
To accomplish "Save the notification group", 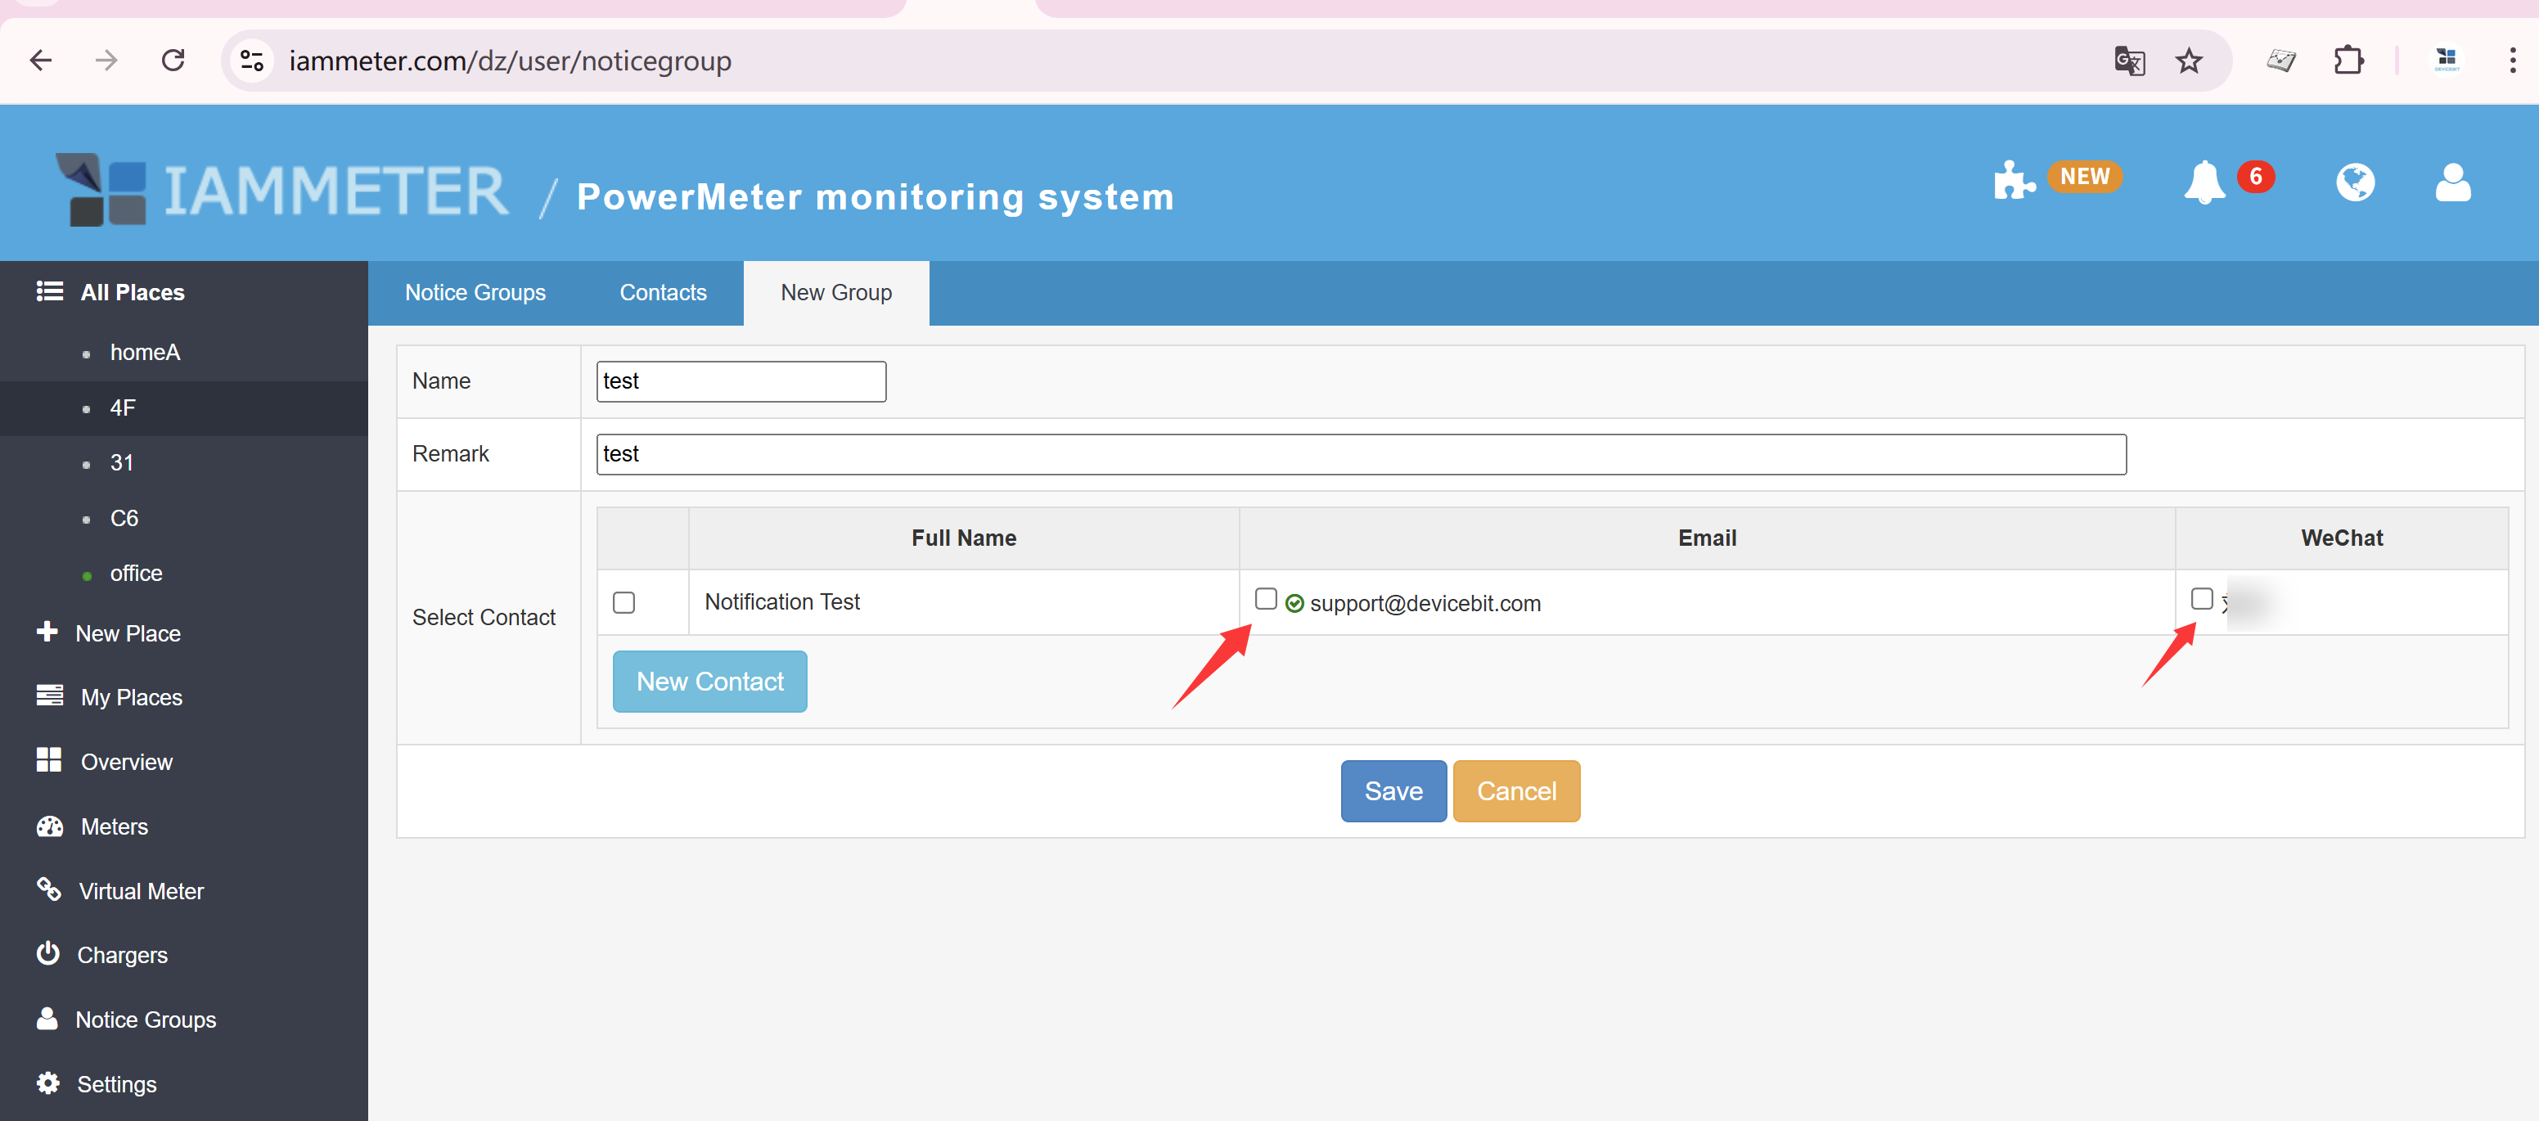I will (x=1393, y=790).
